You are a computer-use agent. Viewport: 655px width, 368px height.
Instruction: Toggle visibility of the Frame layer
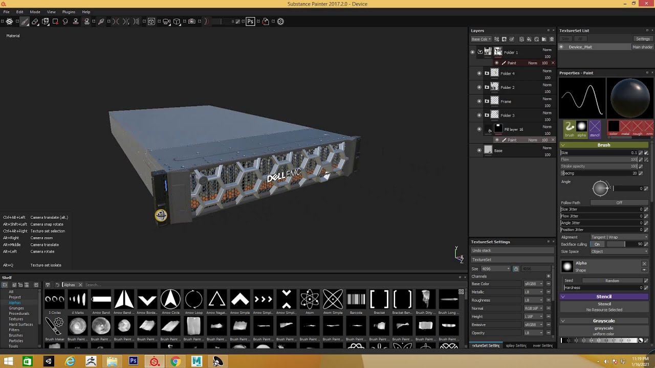coord(479,101)
